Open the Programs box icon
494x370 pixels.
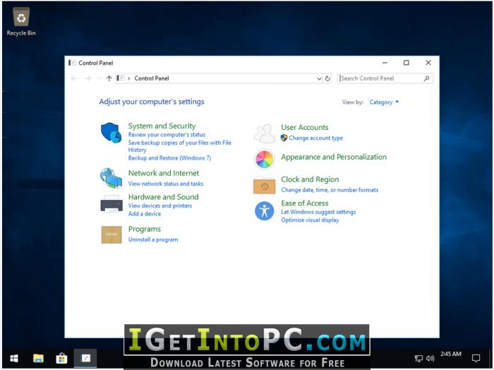(x=112, y=234)
